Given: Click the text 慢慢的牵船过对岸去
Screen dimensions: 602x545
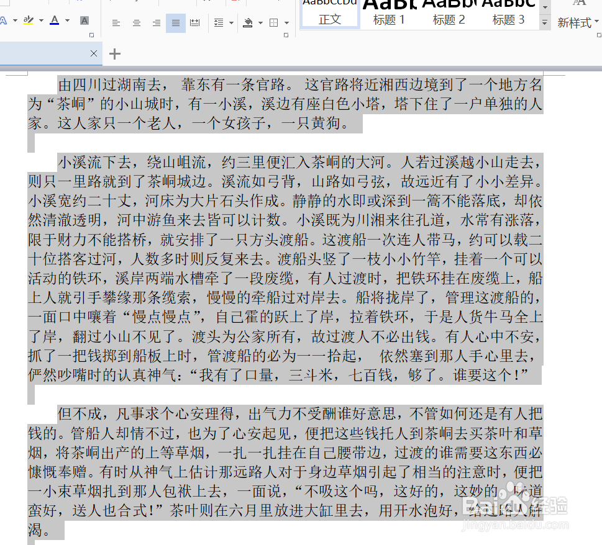Looking at the screenshot, I should 273,297.
